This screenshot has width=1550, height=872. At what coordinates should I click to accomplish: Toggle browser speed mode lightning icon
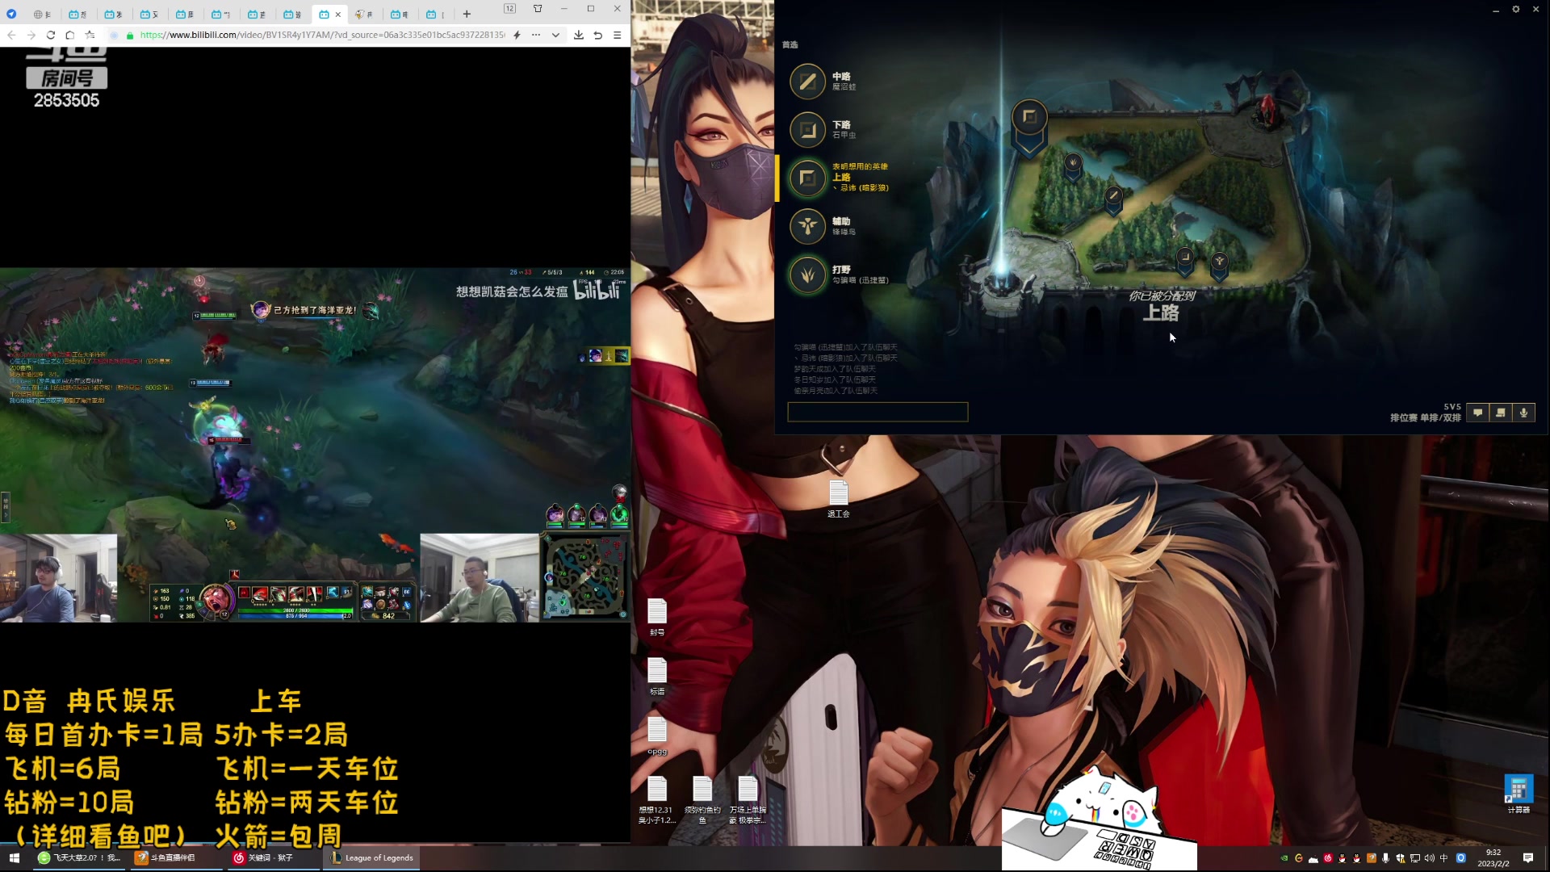[517, 35]
